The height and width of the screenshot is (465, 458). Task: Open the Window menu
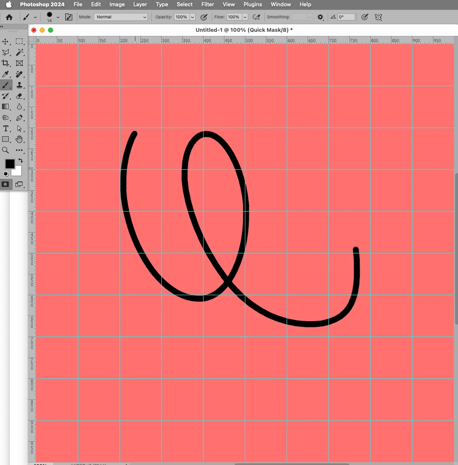(x=280, y=5)
